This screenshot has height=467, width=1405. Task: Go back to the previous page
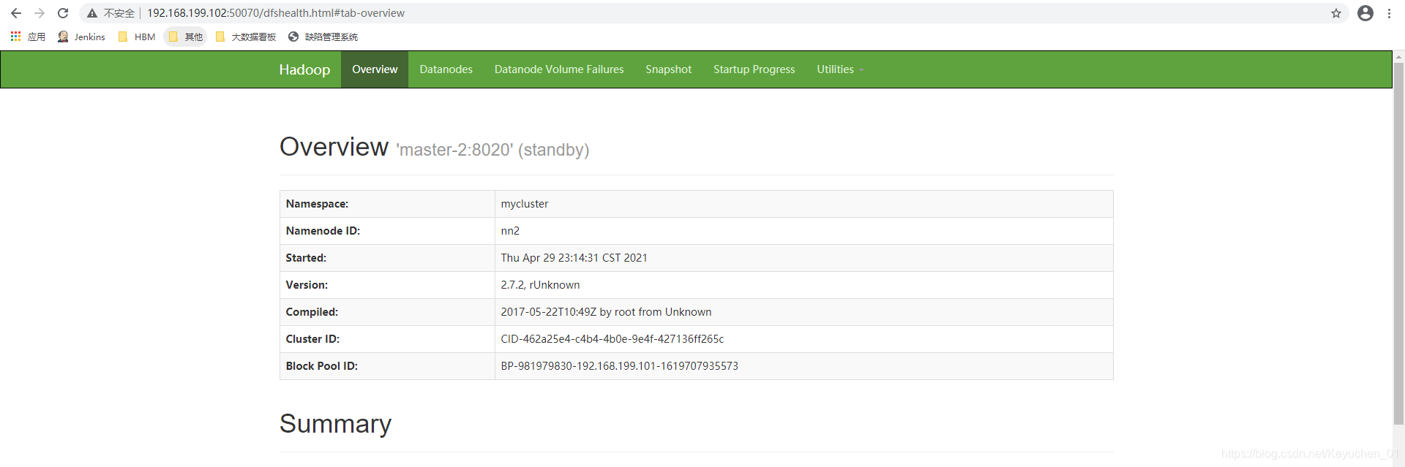click(16, 13)
